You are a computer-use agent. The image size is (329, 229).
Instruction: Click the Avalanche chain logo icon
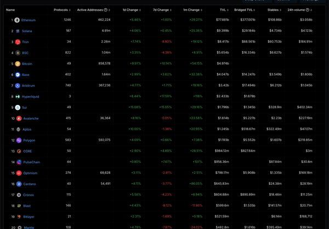[x=19, y=119]
